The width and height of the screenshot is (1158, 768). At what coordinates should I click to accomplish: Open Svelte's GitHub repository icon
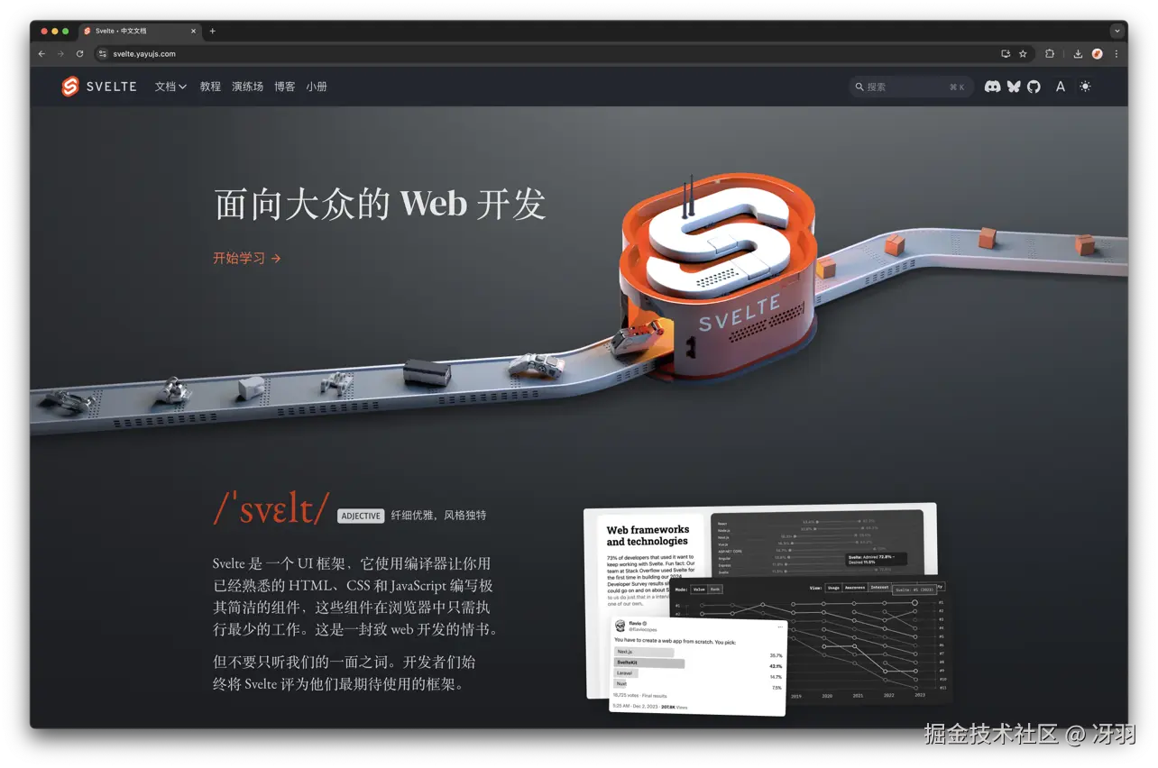click(x=1034, y=87)
